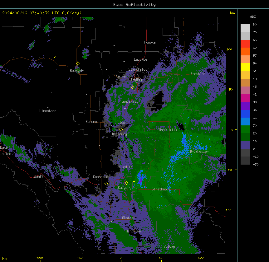This screenshot has height=262, width=269.
Task: Click the orange 60 dBZ legend swatch
Action: point(245,51)
